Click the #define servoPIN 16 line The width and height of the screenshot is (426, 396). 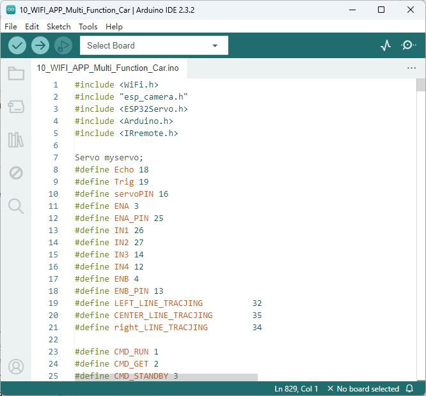[x=122, y=194]
